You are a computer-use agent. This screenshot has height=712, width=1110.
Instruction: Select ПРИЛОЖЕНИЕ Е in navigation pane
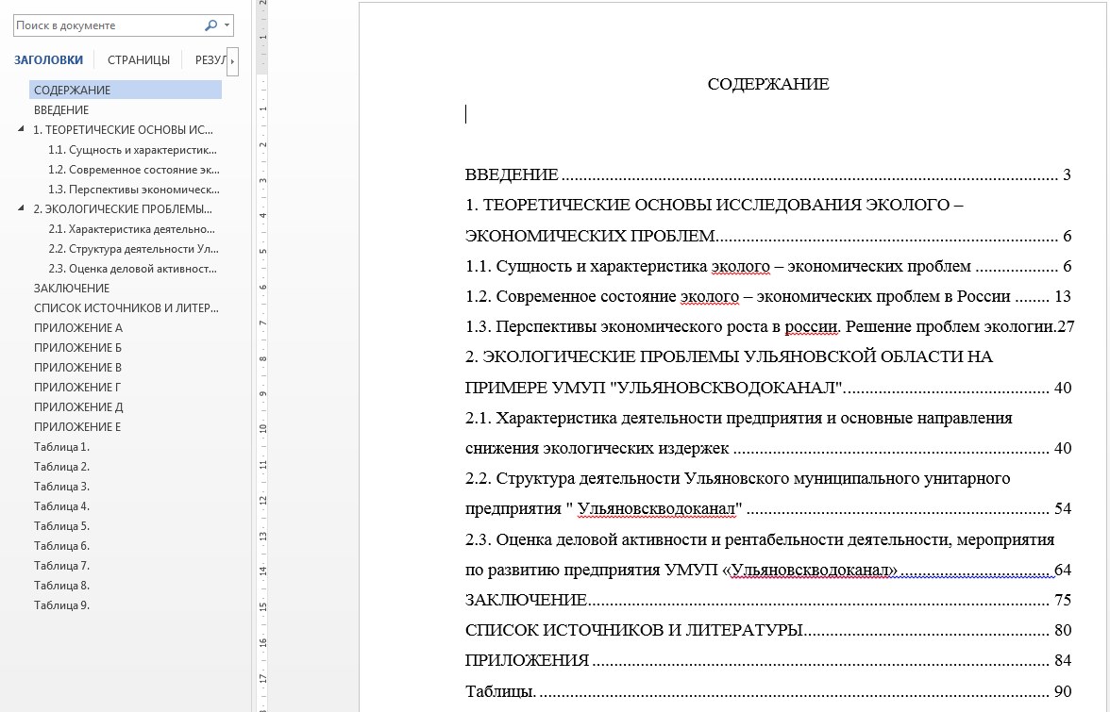[77, 426]
